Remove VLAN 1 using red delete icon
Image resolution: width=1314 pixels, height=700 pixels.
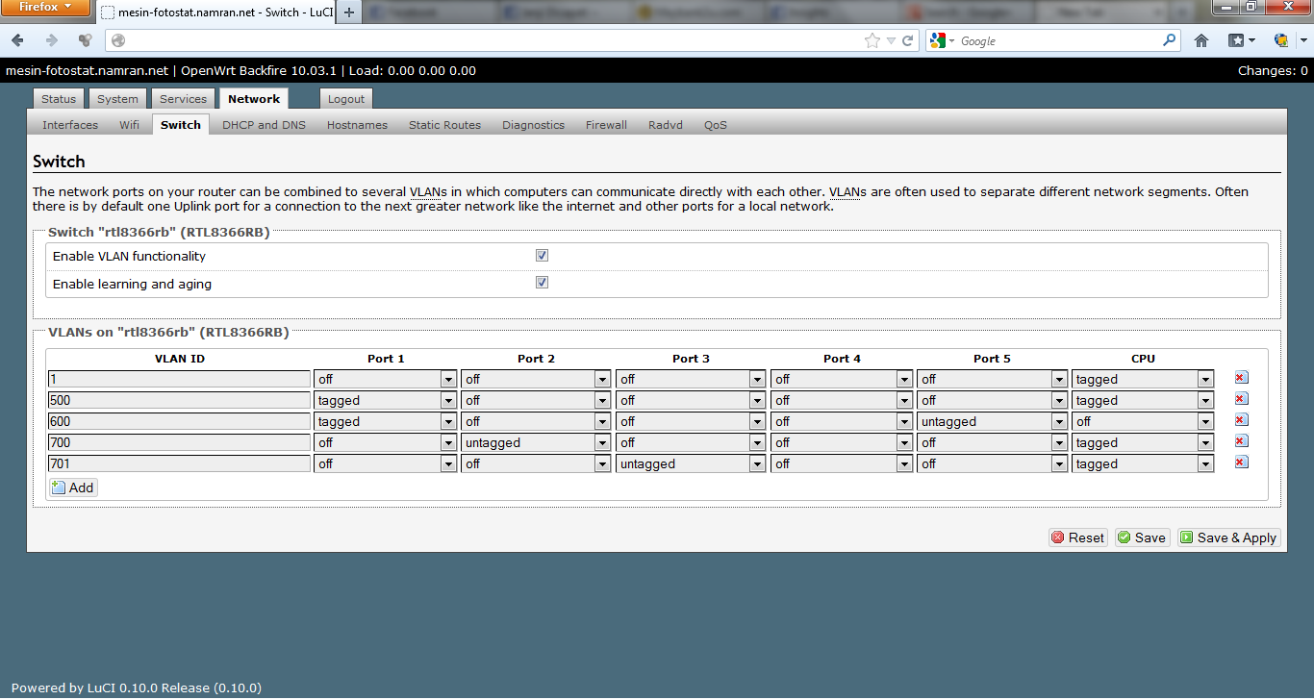(1241, 378)
